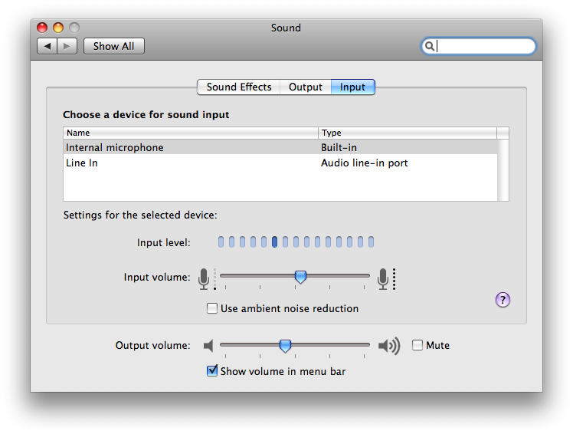The height and width of the screenshot is (434, 573).
Task: Tick the Mute checkbox
Action: point(417,345)
